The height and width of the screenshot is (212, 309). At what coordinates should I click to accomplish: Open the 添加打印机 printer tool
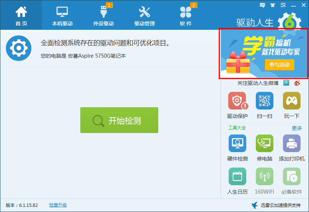coord(292,143)
